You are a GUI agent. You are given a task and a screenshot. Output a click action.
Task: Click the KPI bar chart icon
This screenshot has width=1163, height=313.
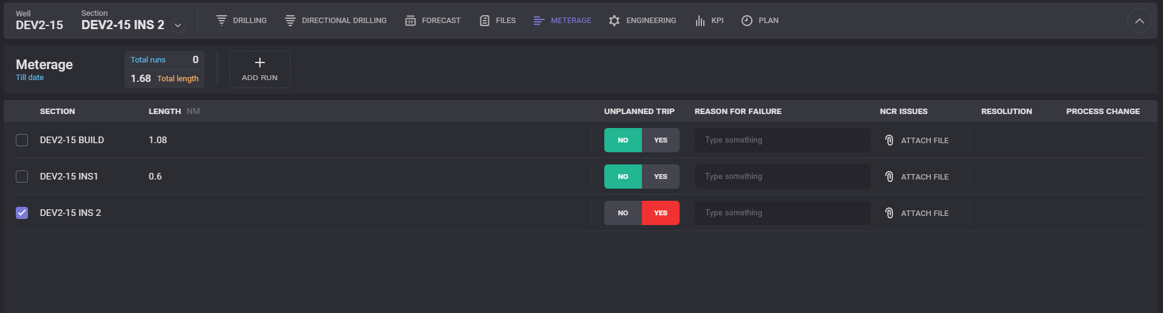(700, 21)
